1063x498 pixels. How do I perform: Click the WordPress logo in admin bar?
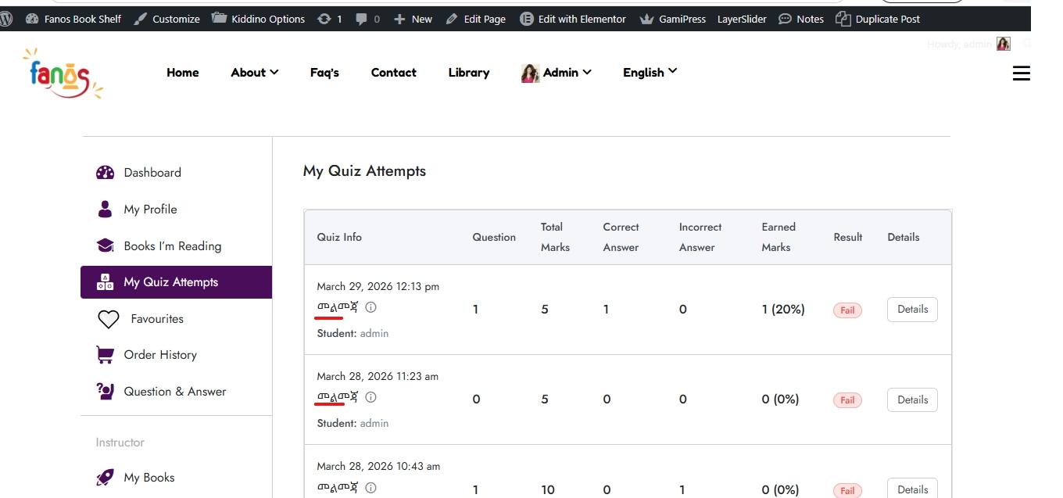(7, 19)
